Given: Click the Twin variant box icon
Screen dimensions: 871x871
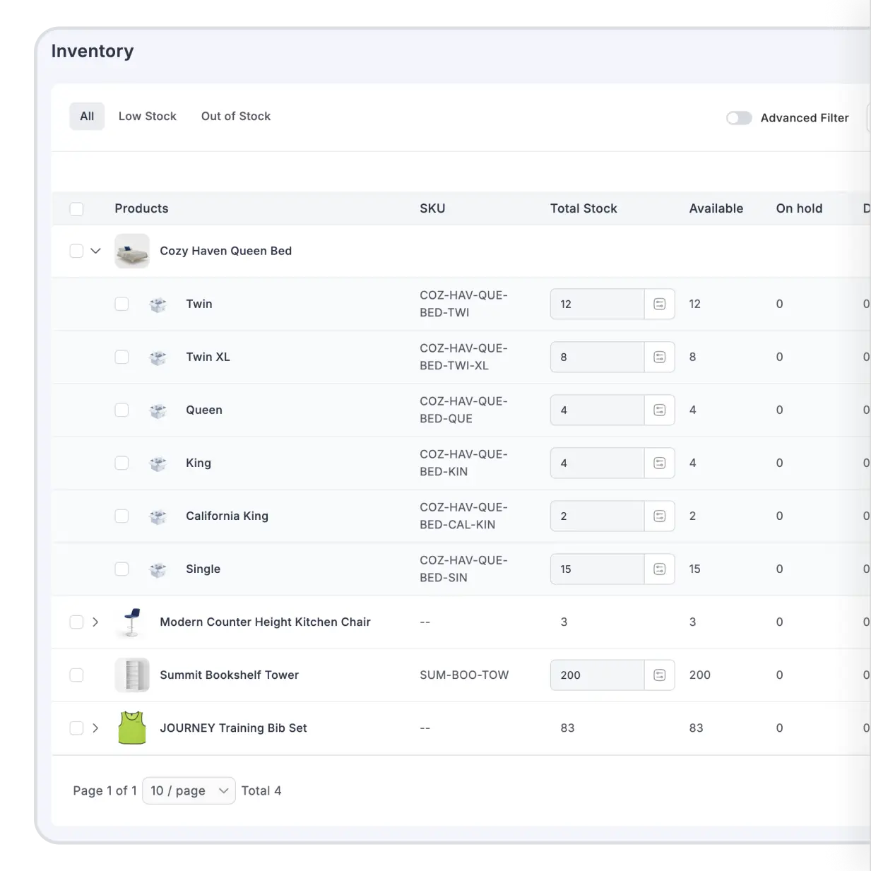Looking at the screenshot, I should click(x=158, y=304).
